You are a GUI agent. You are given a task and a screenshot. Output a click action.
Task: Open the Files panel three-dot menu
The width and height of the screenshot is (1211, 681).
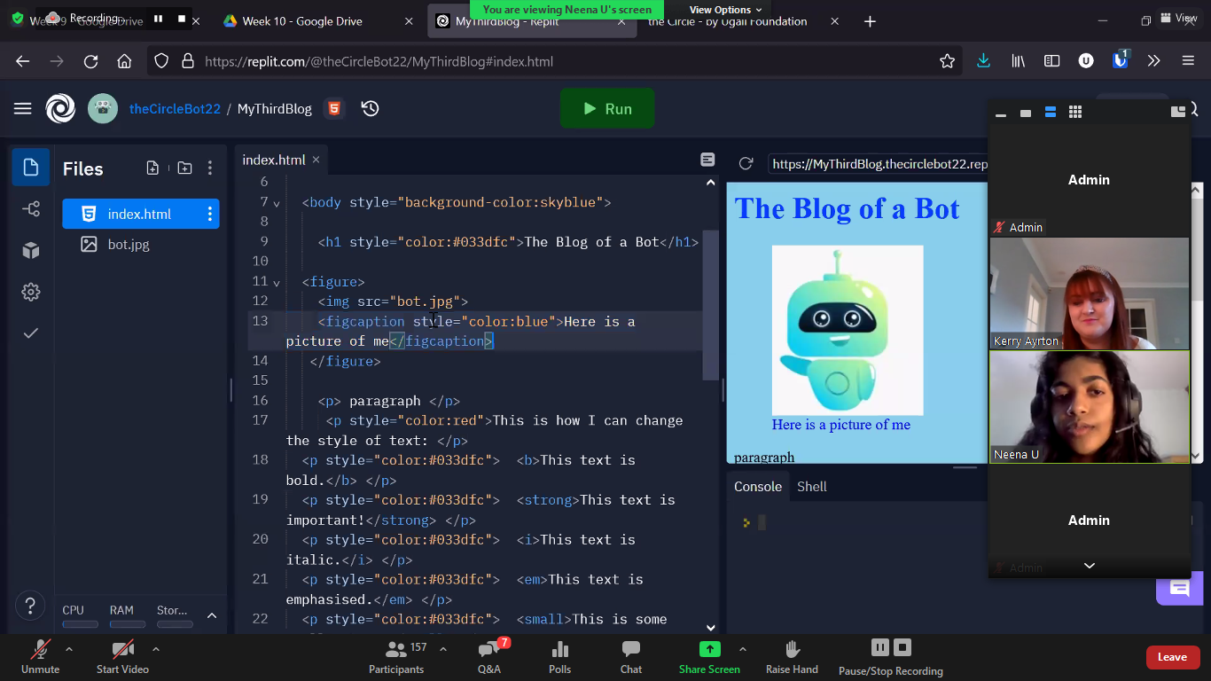tap(210, 168)
